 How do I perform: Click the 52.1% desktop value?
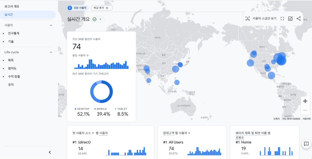[x=84, y=114]
